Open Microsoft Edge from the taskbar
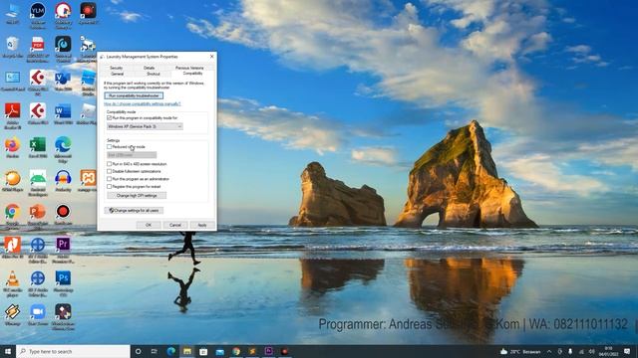 click(x=170, y=351)
